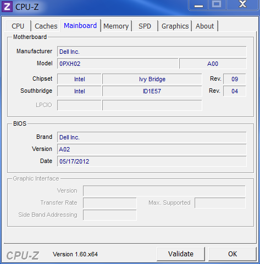Click the model revision field A00
260x264 pixels.
[x=213, y=64]
